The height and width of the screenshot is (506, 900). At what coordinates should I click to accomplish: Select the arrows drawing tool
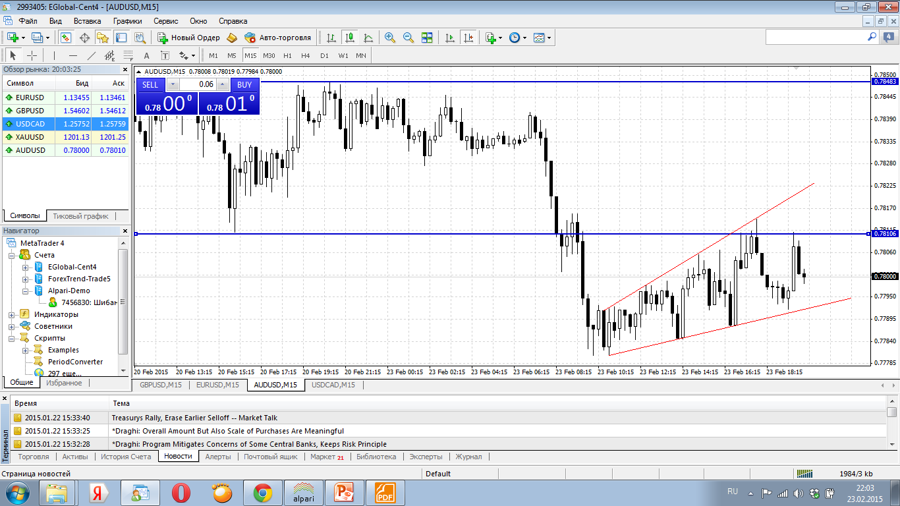pyautogui.click(x=183, y=55)
